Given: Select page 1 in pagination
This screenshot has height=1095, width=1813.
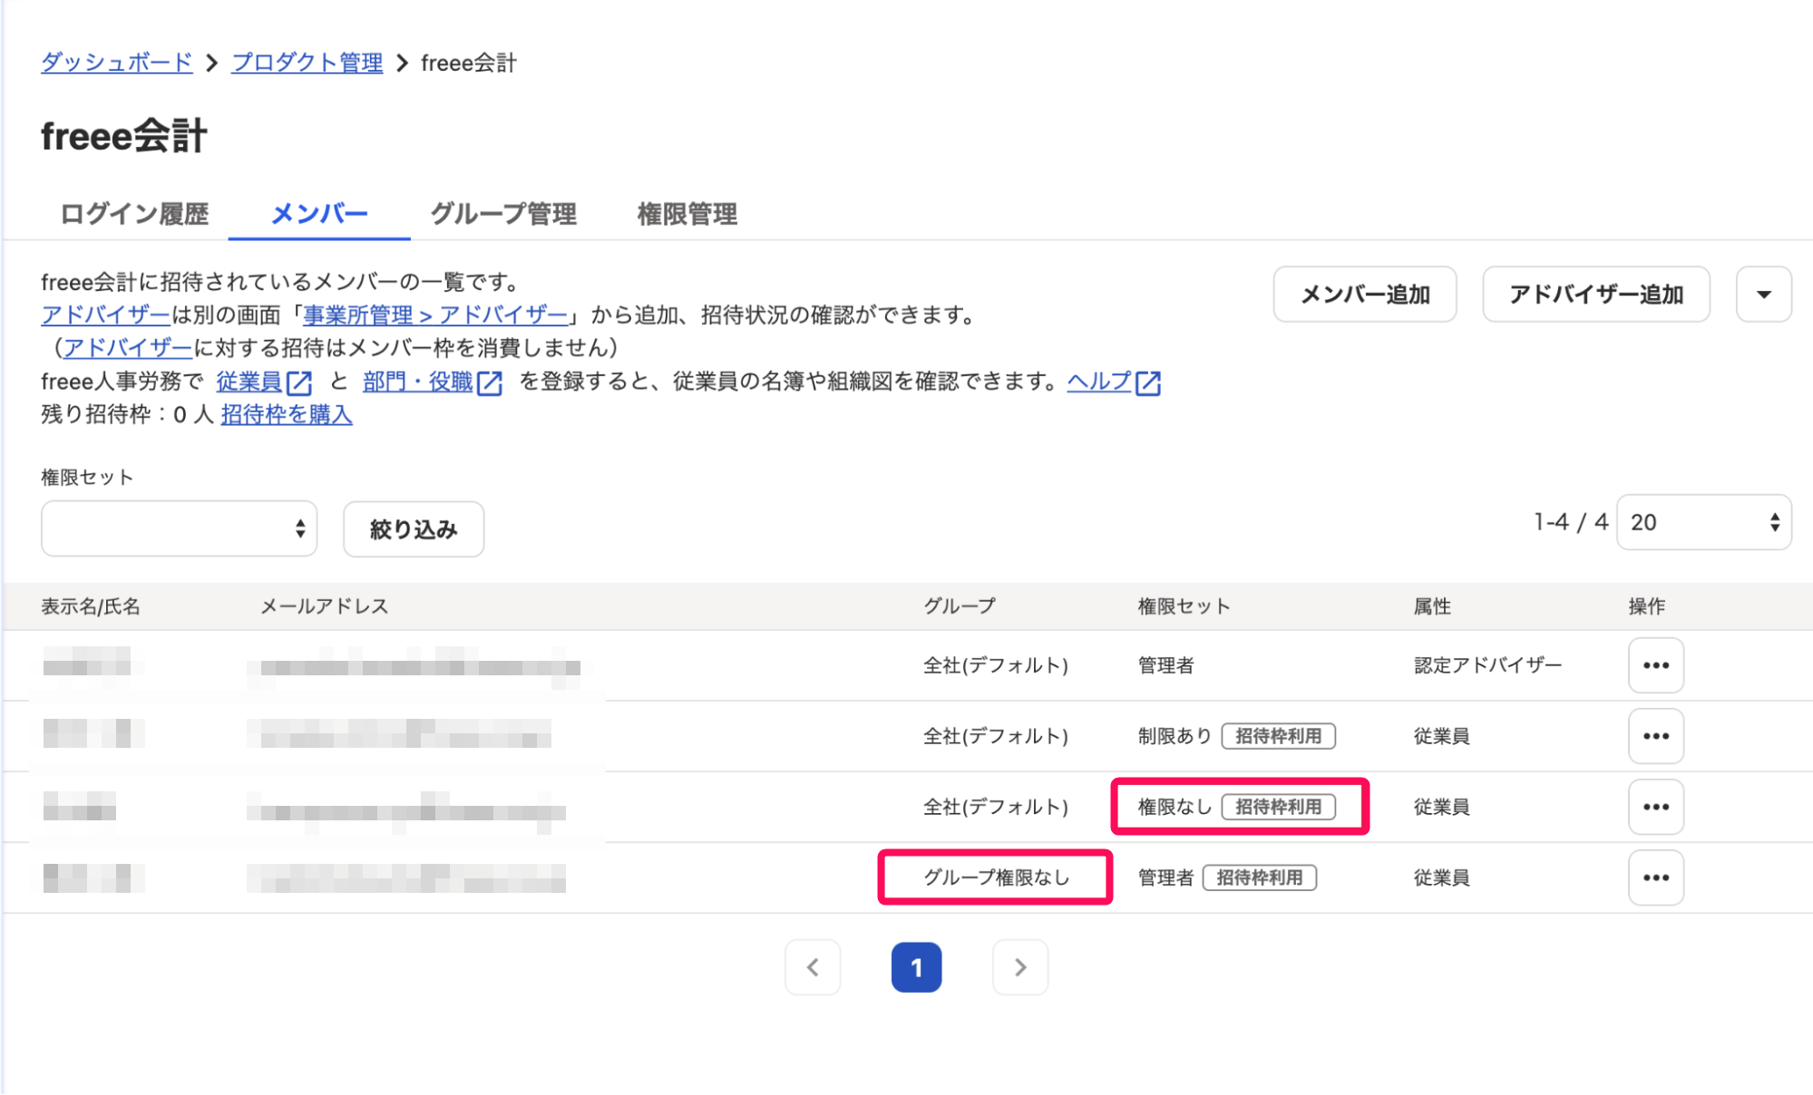Looking at the screenshot, I should coord(917,967).
